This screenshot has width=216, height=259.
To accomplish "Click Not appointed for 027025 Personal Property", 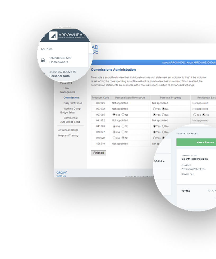I will click(160, 103).
